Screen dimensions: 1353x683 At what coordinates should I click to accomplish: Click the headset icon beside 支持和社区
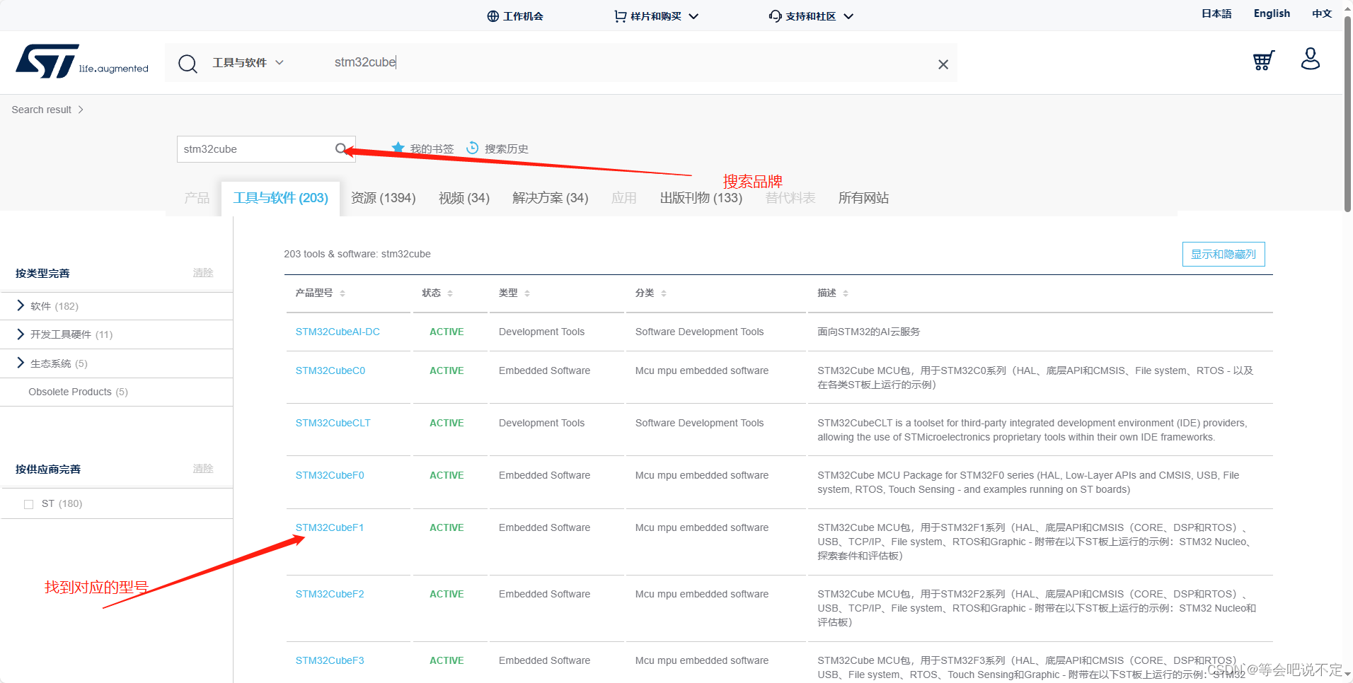(776, 16)
